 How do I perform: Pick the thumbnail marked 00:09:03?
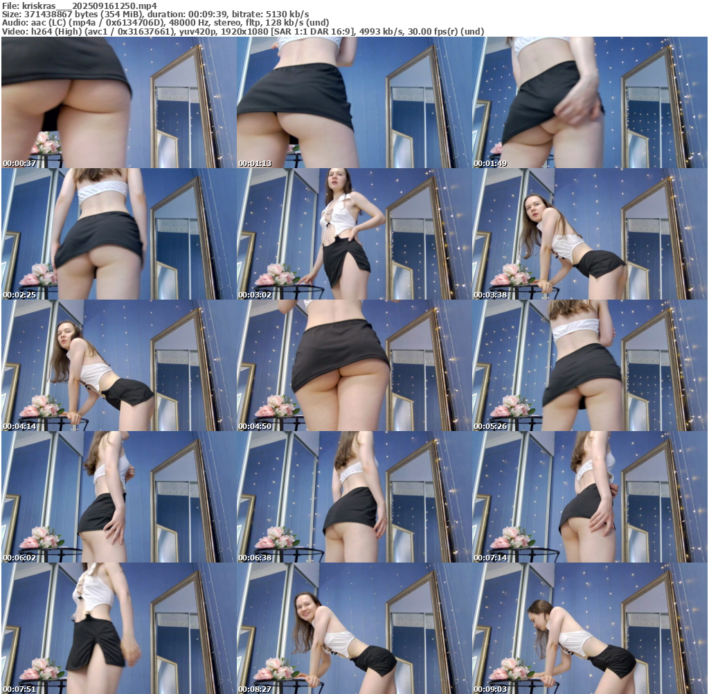(x=590, y=628)
